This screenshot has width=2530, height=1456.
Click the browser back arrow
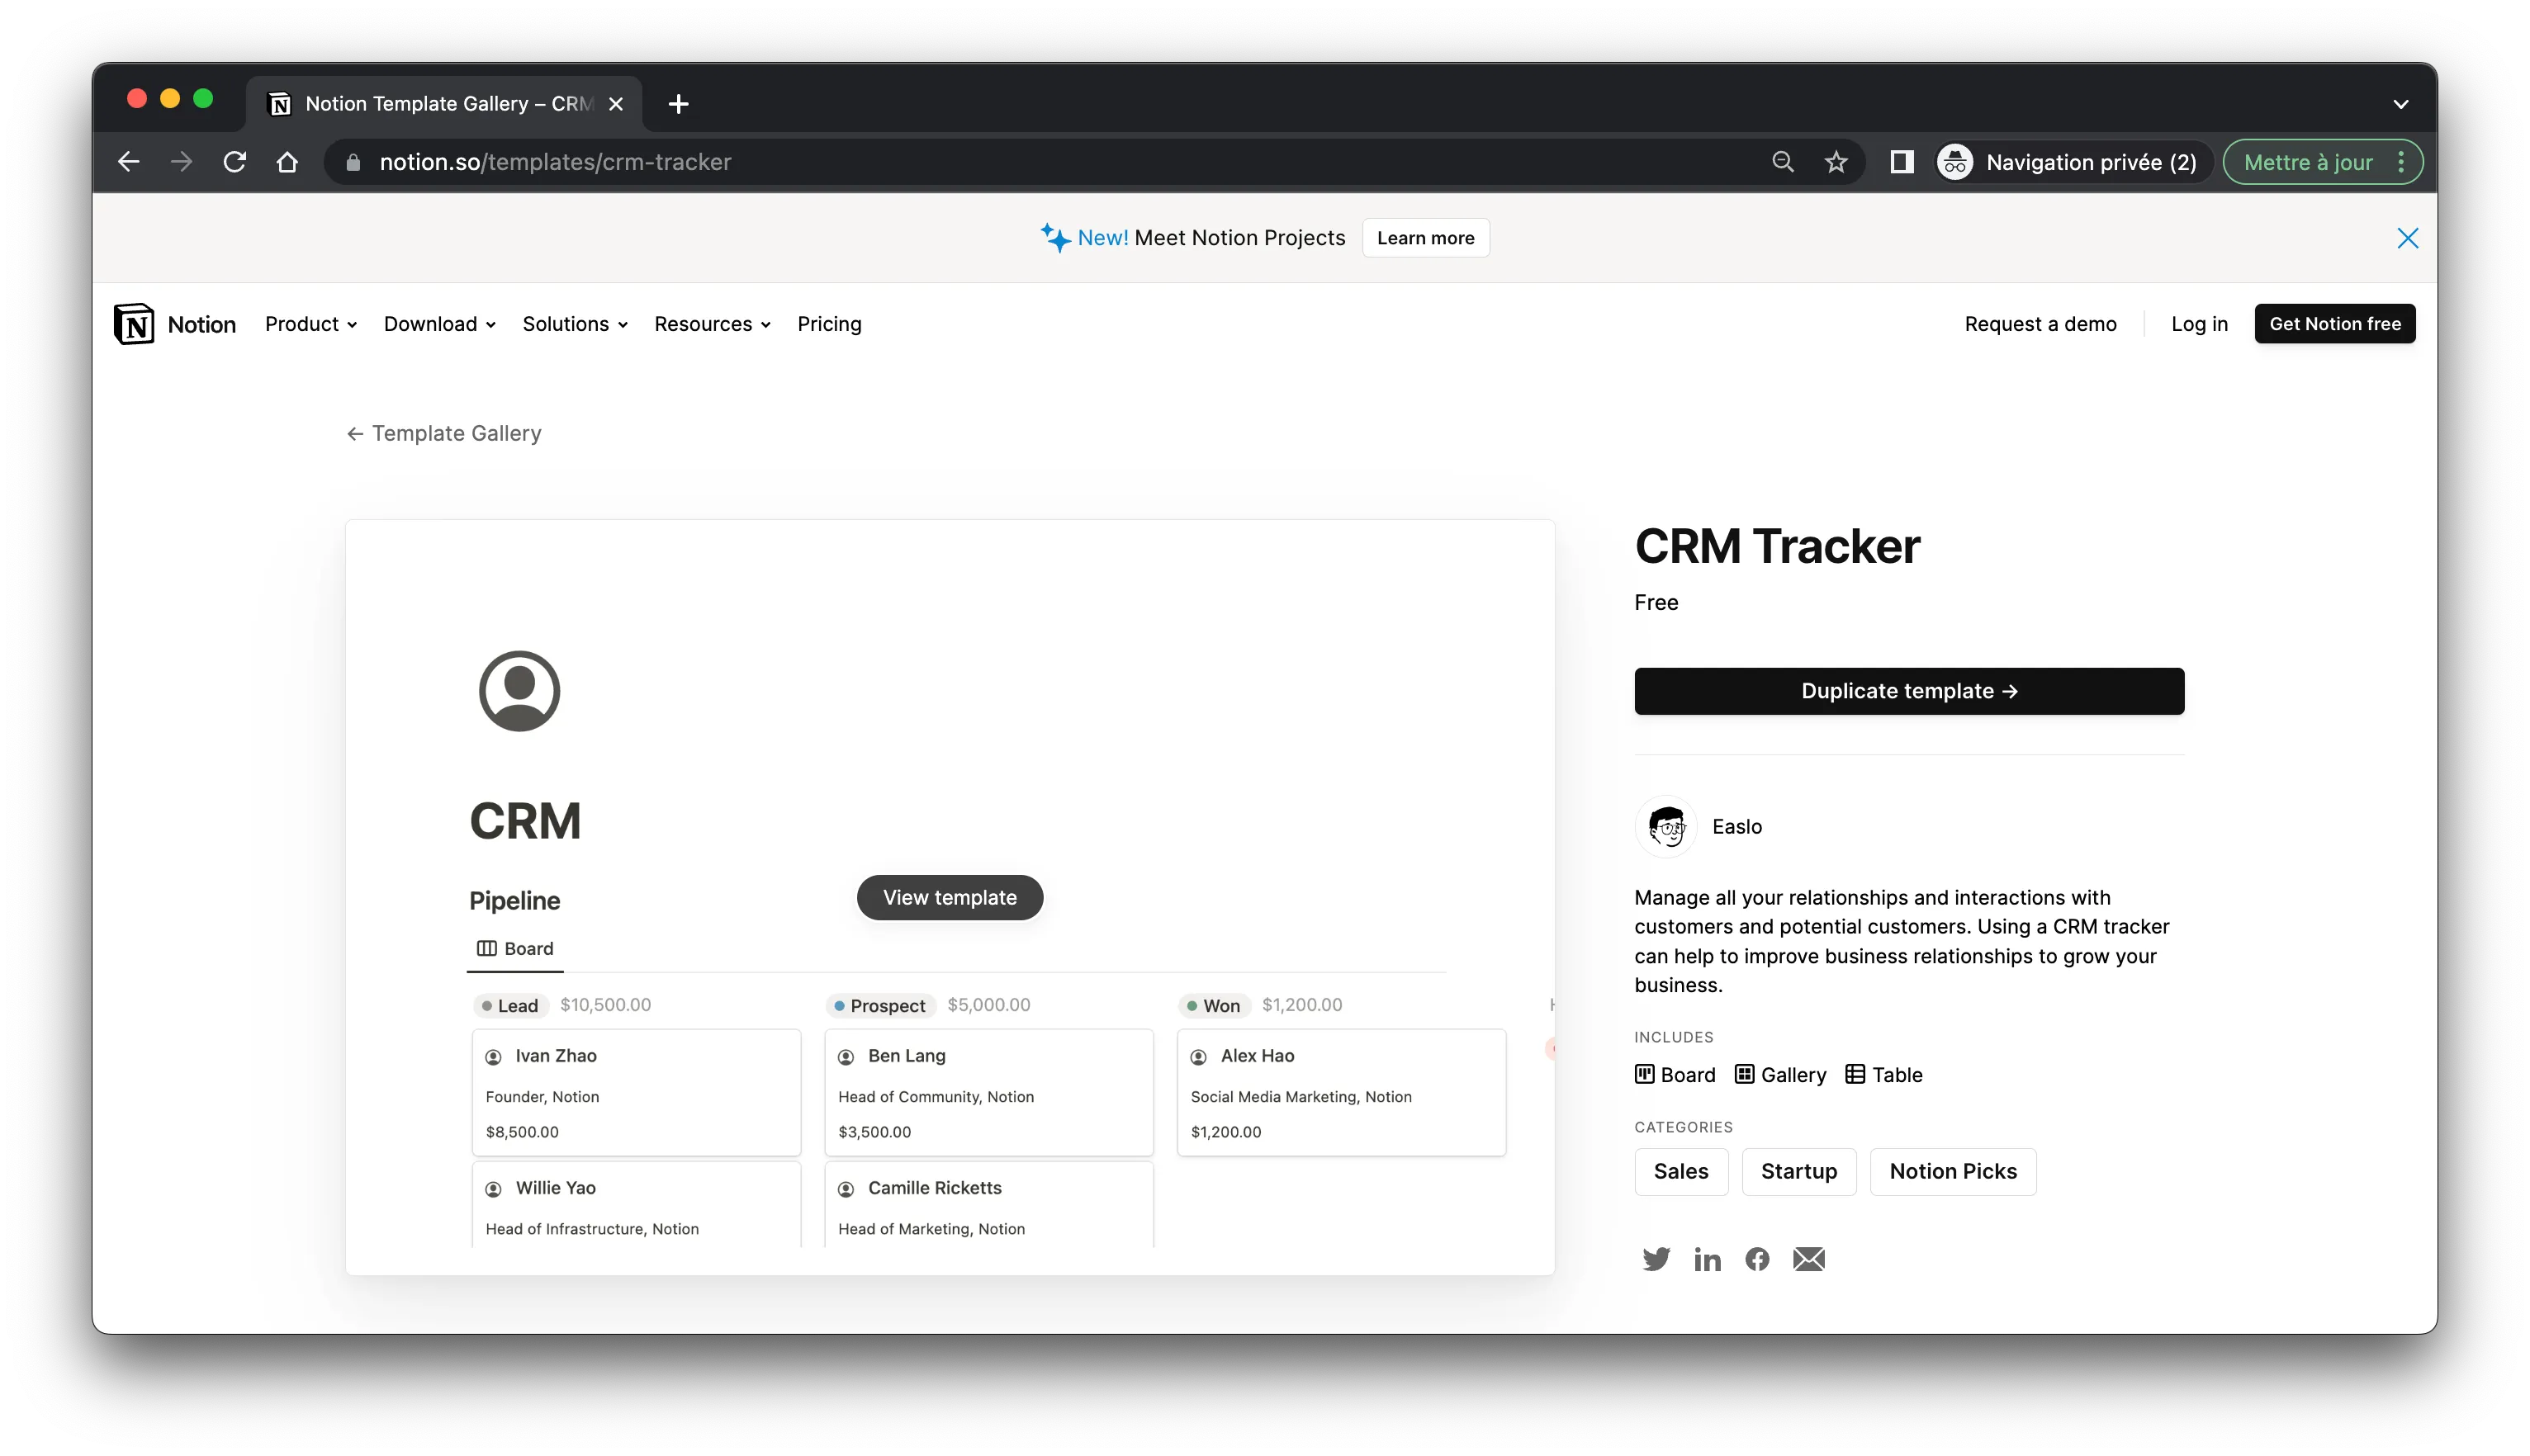point(128,162)
